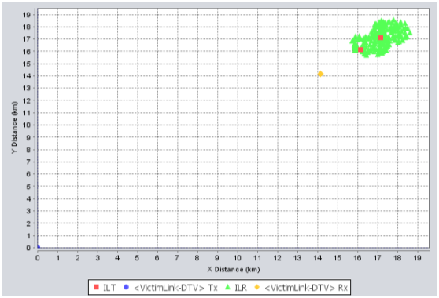Click the ILT legend label
439x298 pixels.
(x=109, y=288)
